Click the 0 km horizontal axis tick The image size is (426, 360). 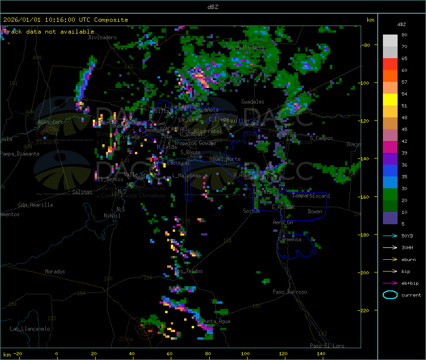pyautogui.click(x=56, y=354)
